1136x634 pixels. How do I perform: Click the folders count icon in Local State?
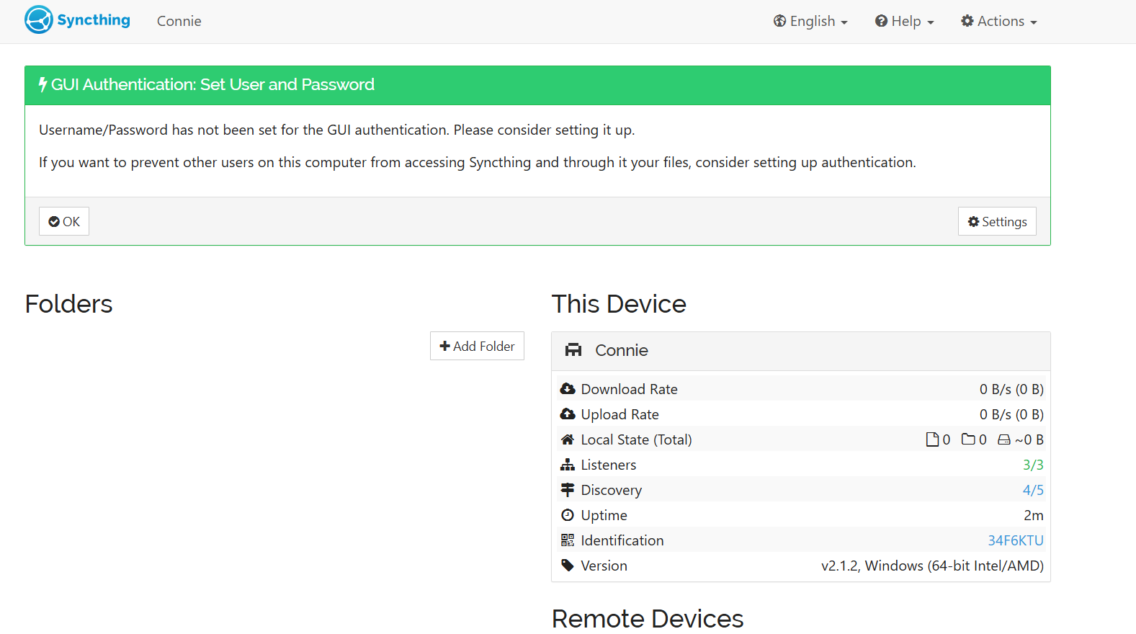[968, 439]
